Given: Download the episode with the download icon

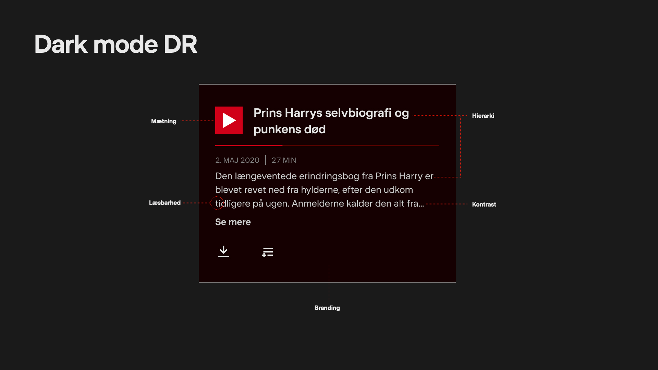Looking at the screenshot, I should [223, 252].
